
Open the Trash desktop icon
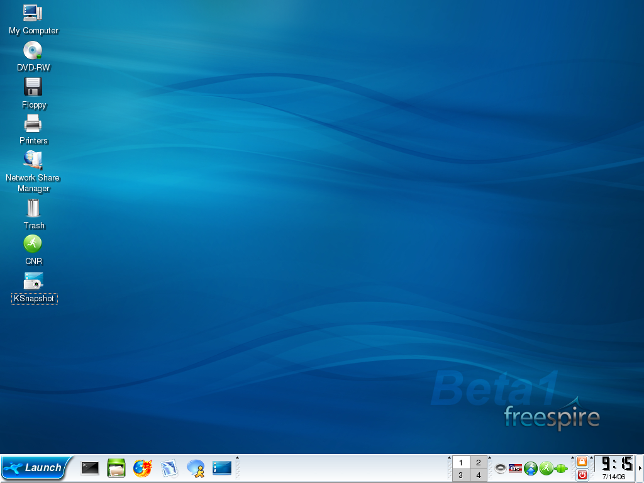(x=33, y=214)
